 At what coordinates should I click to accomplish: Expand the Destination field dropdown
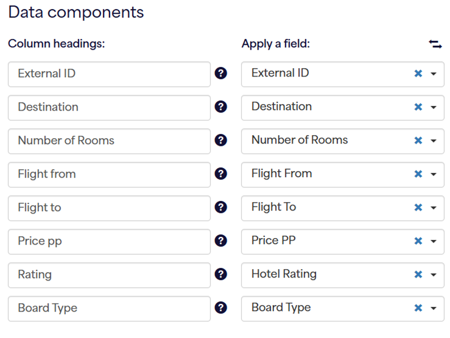pos(433,108)
